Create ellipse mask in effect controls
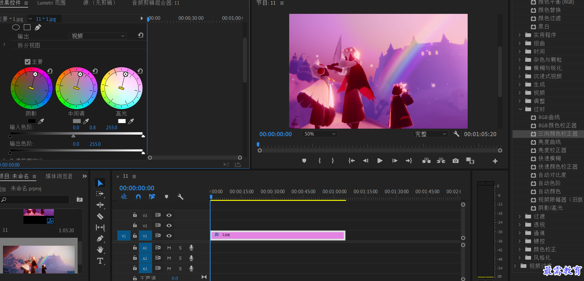The image size is (584, 281). [16, 27]
